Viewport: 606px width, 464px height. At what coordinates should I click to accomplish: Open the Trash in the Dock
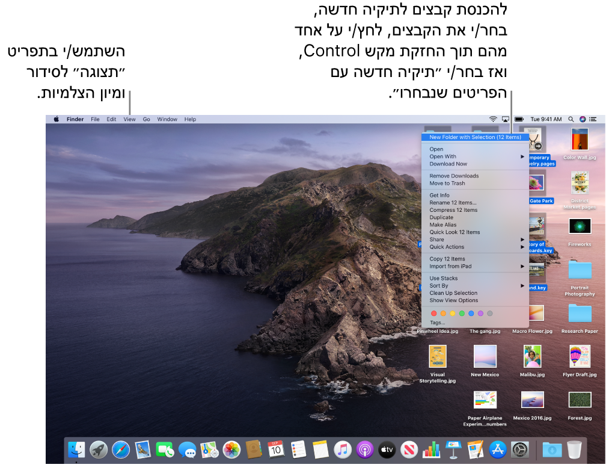pos(574,450)
